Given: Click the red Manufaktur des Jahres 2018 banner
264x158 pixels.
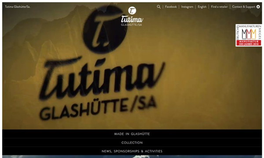Looking at the screenshot, I should click(249, 43).
